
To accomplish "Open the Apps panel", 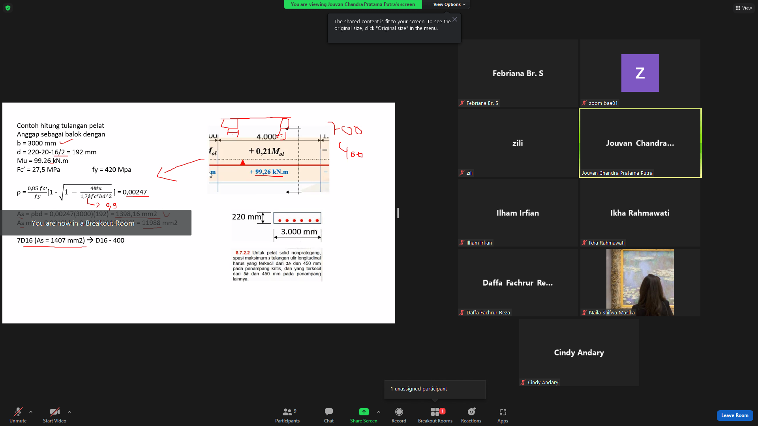I will coord(503,415).
